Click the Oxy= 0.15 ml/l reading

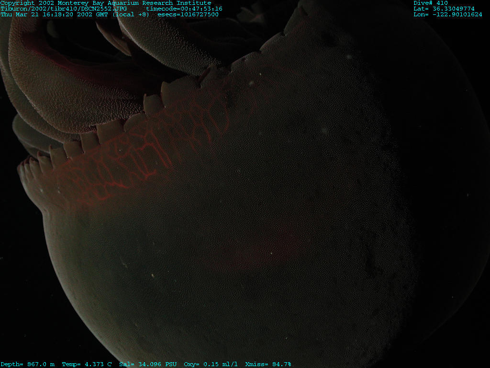tap(211, 364)
